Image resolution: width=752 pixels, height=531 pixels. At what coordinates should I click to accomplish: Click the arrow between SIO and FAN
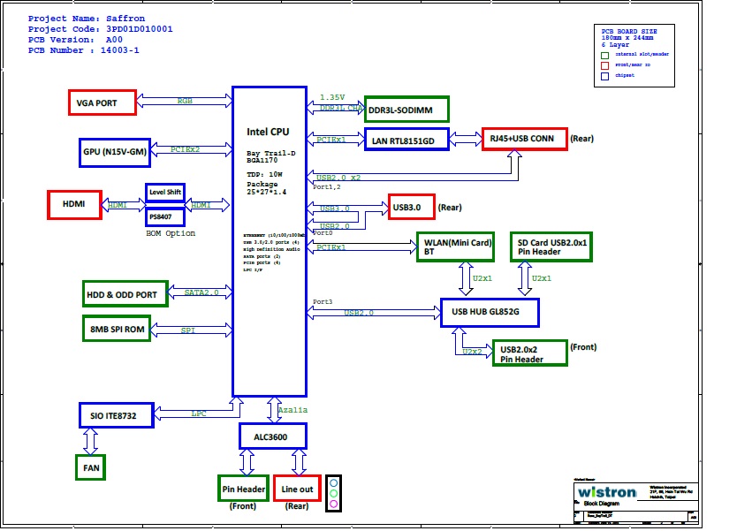tap(90, 440)
